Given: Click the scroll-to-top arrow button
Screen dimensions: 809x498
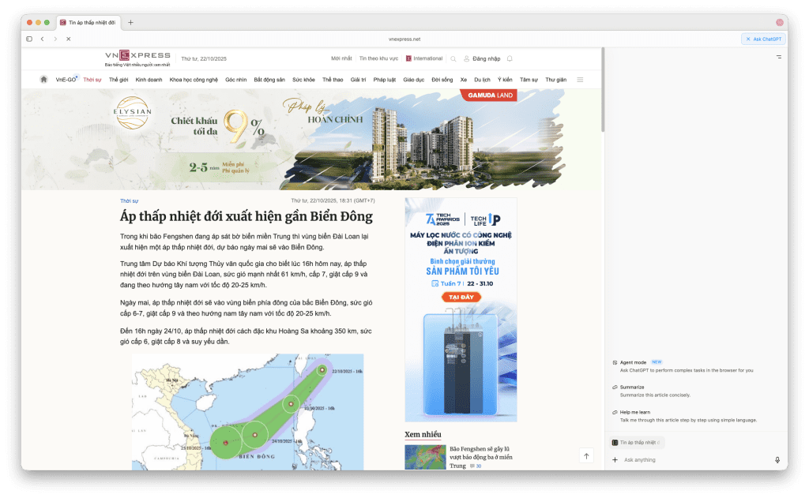Looking at the screenshot, I should [585, 455].
